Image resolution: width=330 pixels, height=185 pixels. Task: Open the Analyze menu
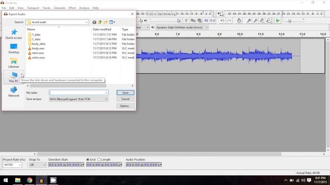(x=84, y=8)
